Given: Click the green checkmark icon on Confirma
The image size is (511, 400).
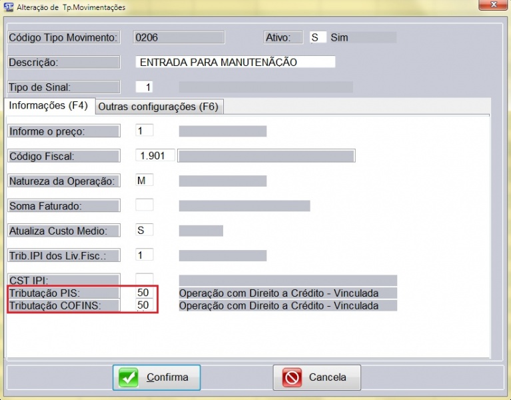Looking at the screenshot, I should pyautogui.click(x=129, y=377).
